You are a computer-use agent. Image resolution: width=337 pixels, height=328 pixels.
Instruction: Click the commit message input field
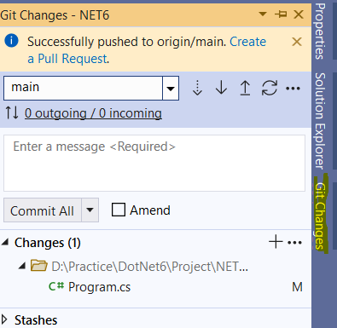[x=154, y=163]
